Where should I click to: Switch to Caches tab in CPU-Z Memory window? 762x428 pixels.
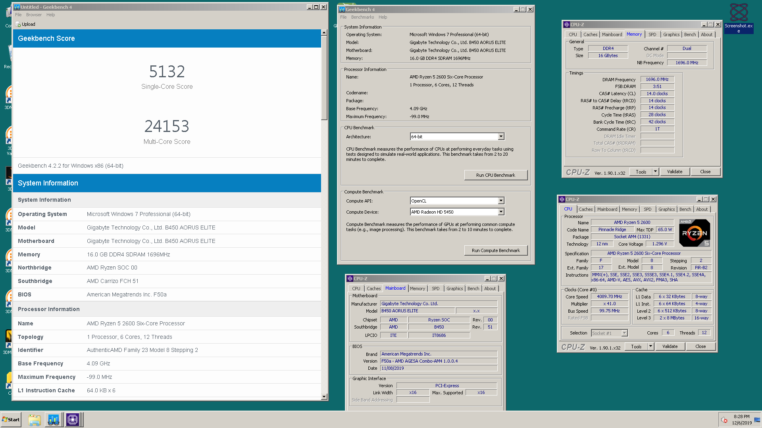tap(590, 34)
